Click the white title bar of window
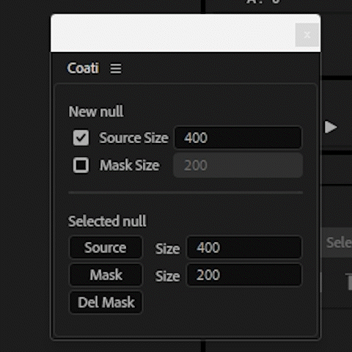This screenshot has width=352, height=352. tap(172, 33)
